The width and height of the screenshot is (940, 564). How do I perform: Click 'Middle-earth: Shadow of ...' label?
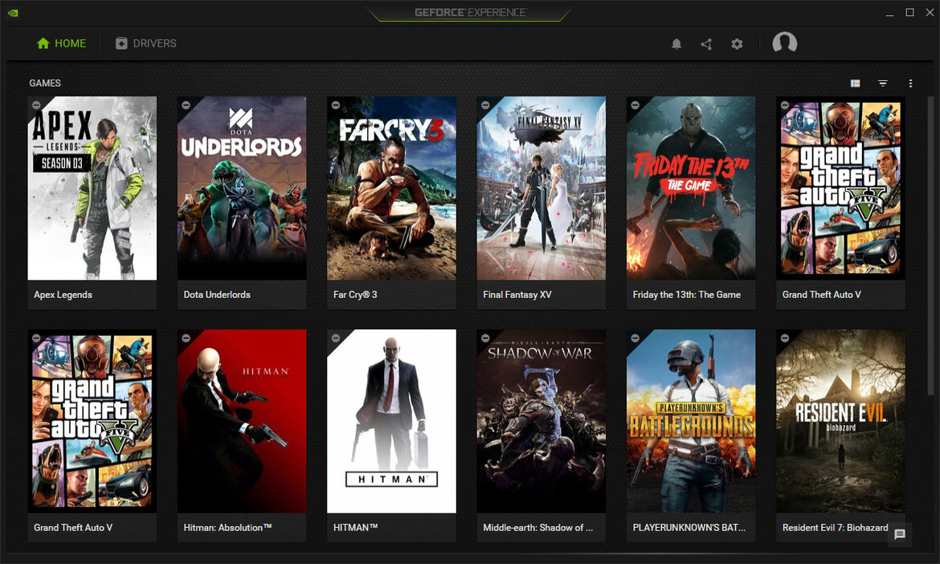tap(537, 528)
